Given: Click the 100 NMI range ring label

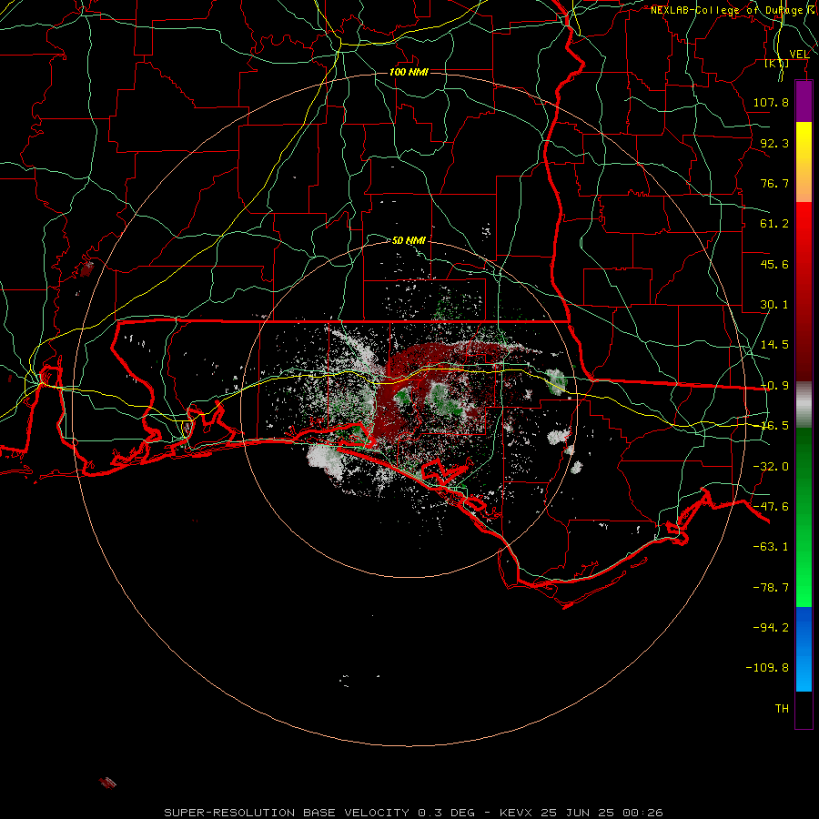Looking at the screenshot, I should (x=409, y=72).
